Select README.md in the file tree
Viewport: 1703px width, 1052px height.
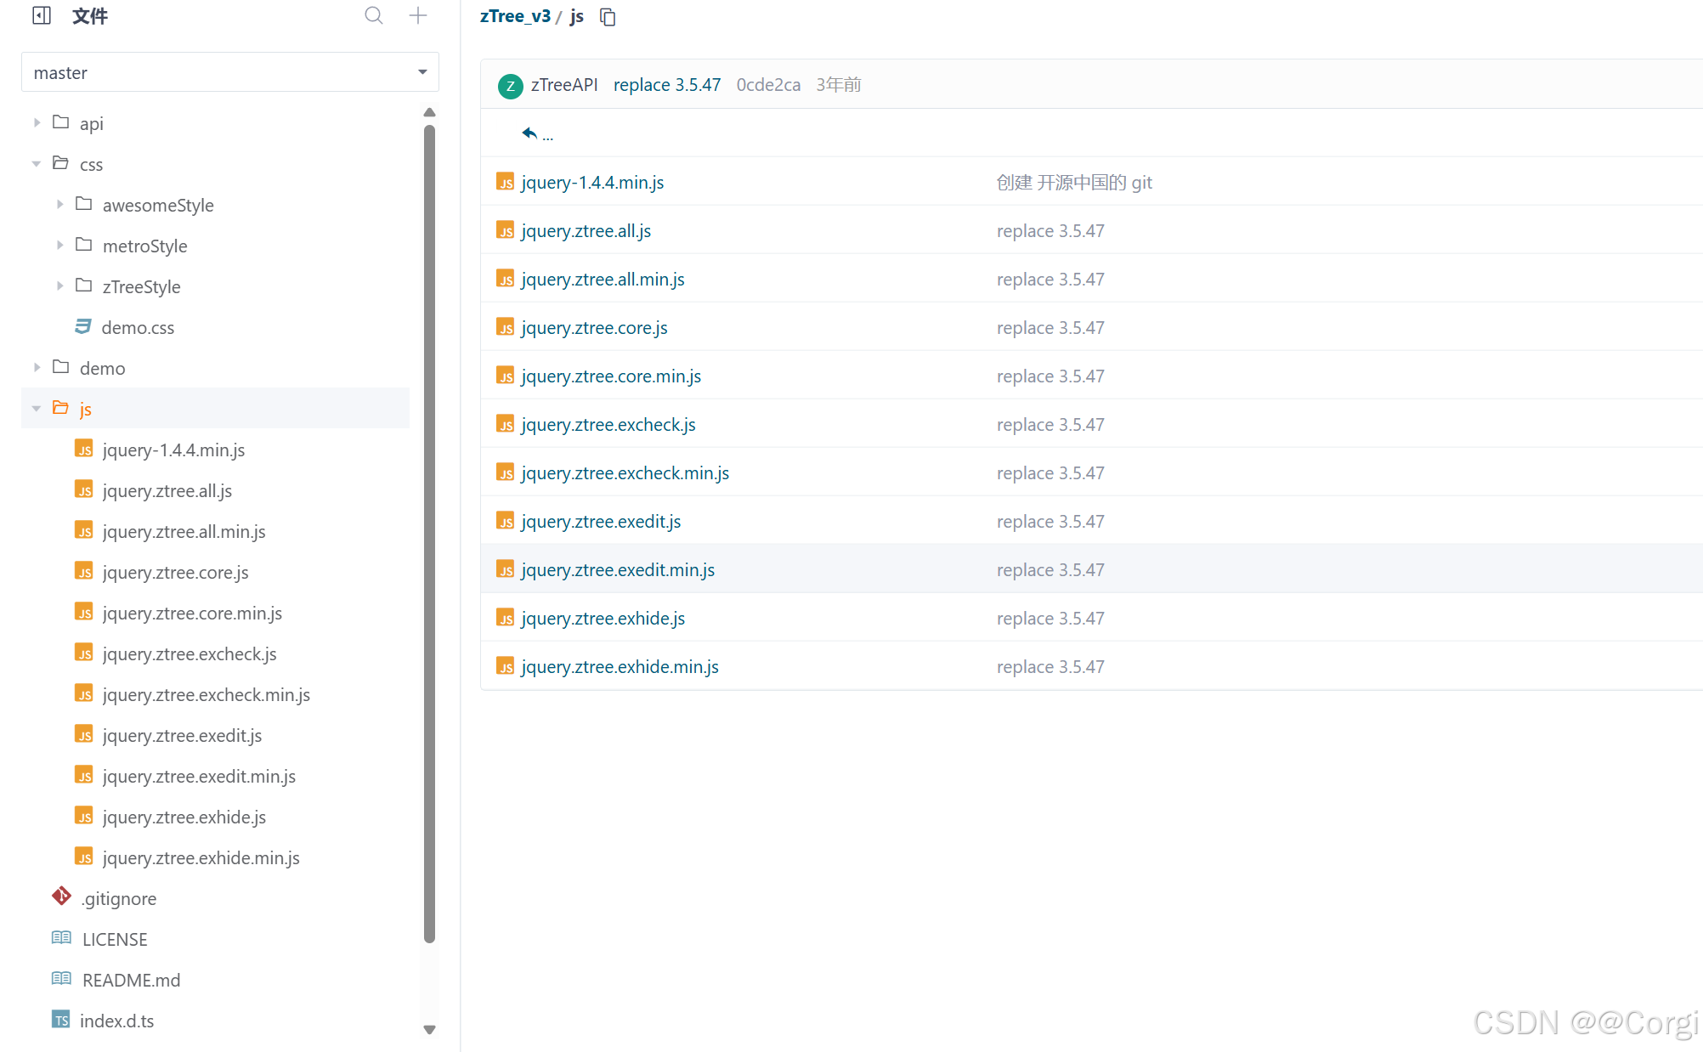tap(131, 980)
